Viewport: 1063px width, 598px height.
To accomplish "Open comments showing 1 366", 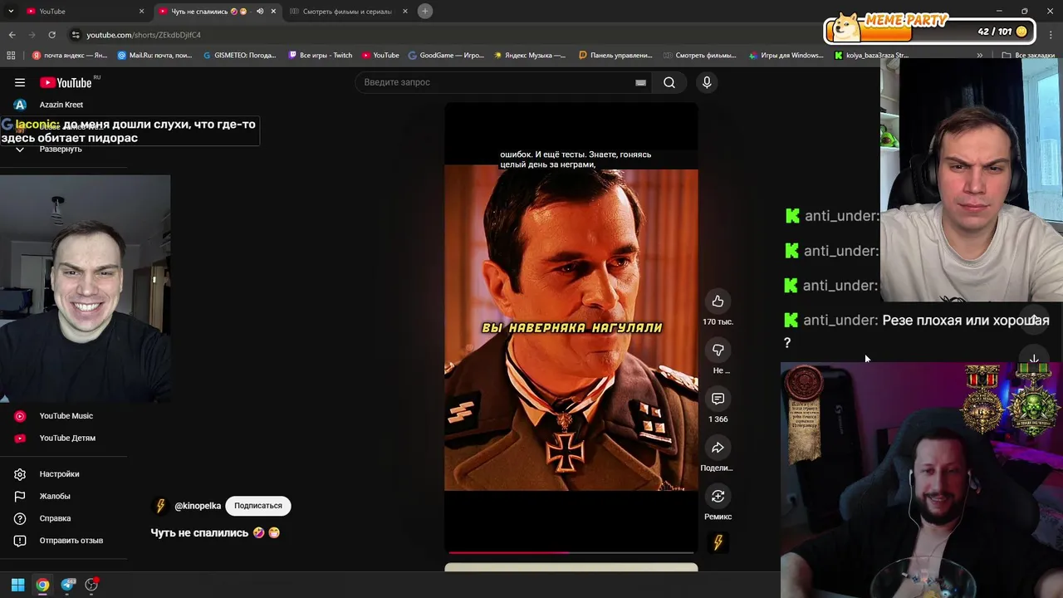I will pos(718,399).
